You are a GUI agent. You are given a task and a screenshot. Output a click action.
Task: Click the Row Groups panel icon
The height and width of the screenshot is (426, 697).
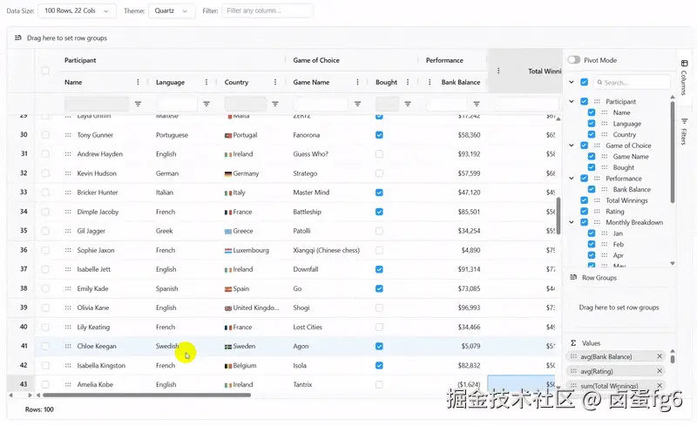573,278
